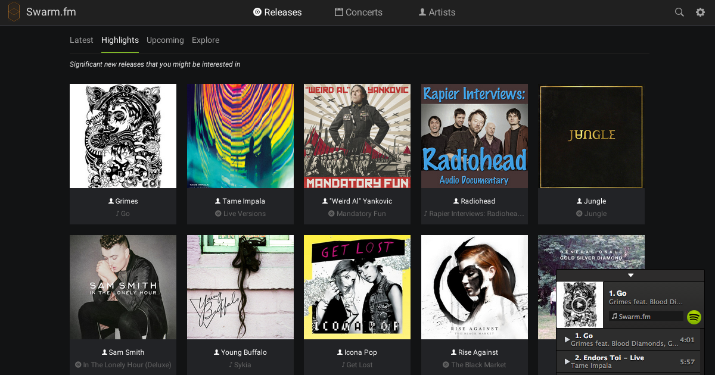Open the Young Buffalo album cover
Viewport: 715px width, 375px height.
(240, 287)
